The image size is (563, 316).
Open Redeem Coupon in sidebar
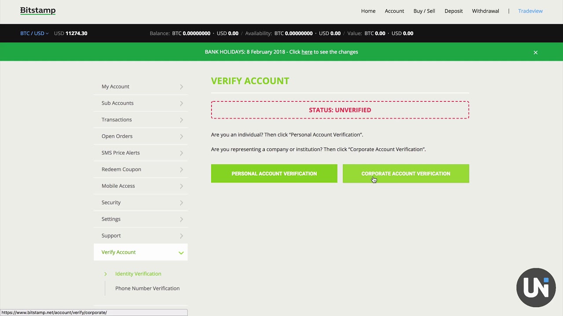[141, 169]
